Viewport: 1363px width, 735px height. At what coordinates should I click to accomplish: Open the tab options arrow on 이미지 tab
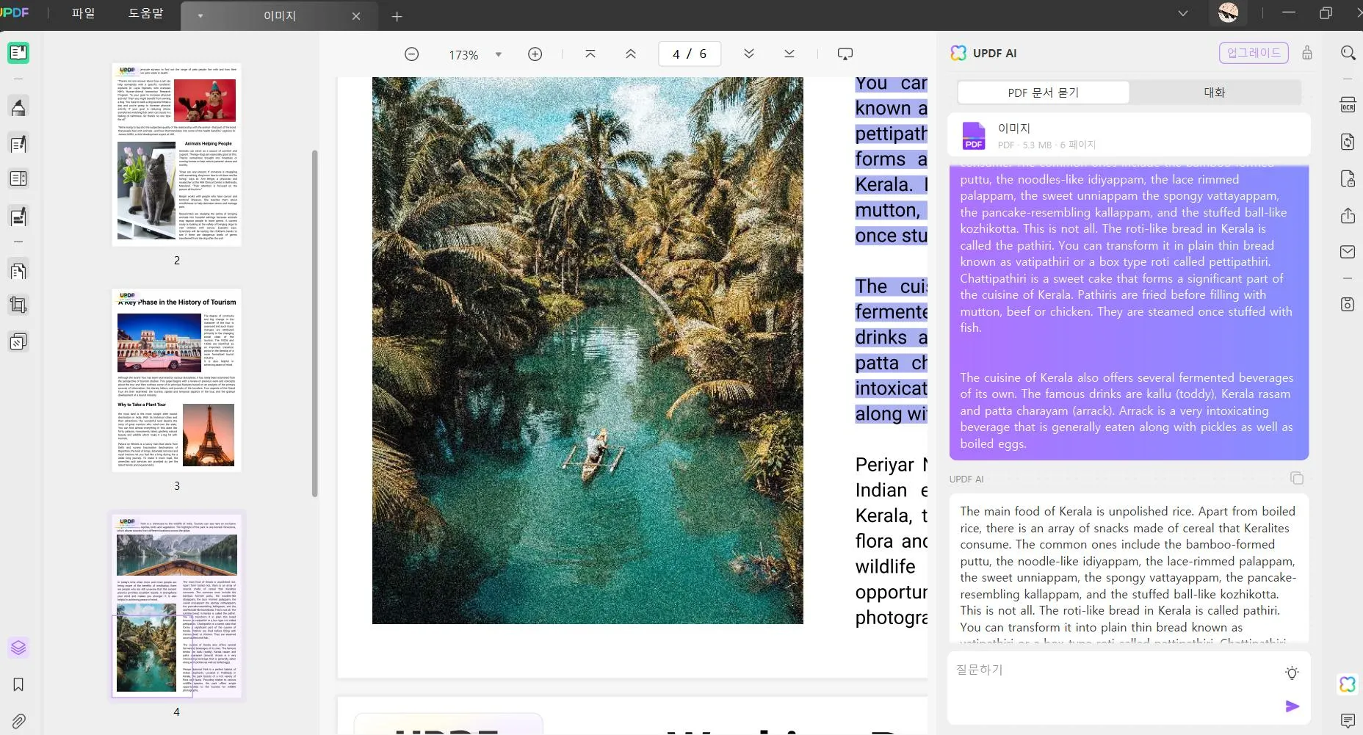[x=200, y=16]
